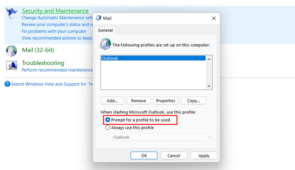The image size is (295, 170).
Task: Open View recommended actions link
Action: click(57, 38)
